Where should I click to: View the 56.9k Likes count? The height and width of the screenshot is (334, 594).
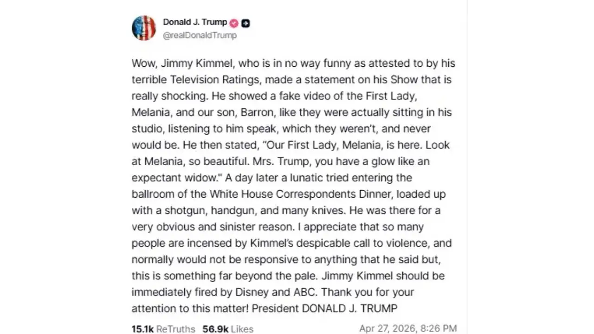pos(215,329)
